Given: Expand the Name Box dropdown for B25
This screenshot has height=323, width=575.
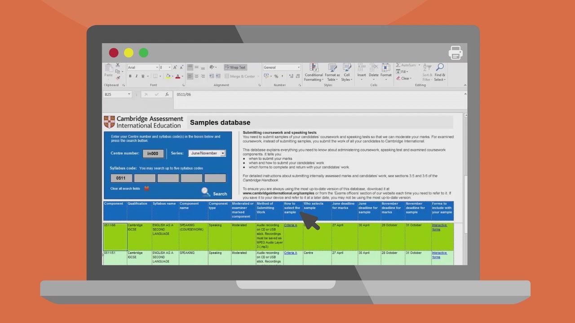Looking at the screenshot, I should point(129,94).
